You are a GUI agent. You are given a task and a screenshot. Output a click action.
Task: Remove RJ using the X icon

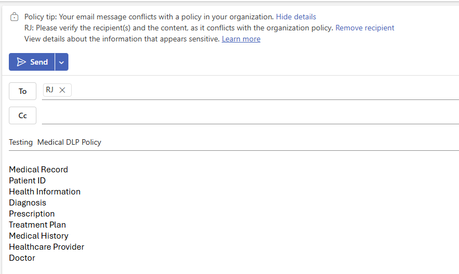(x=62, y=90)
